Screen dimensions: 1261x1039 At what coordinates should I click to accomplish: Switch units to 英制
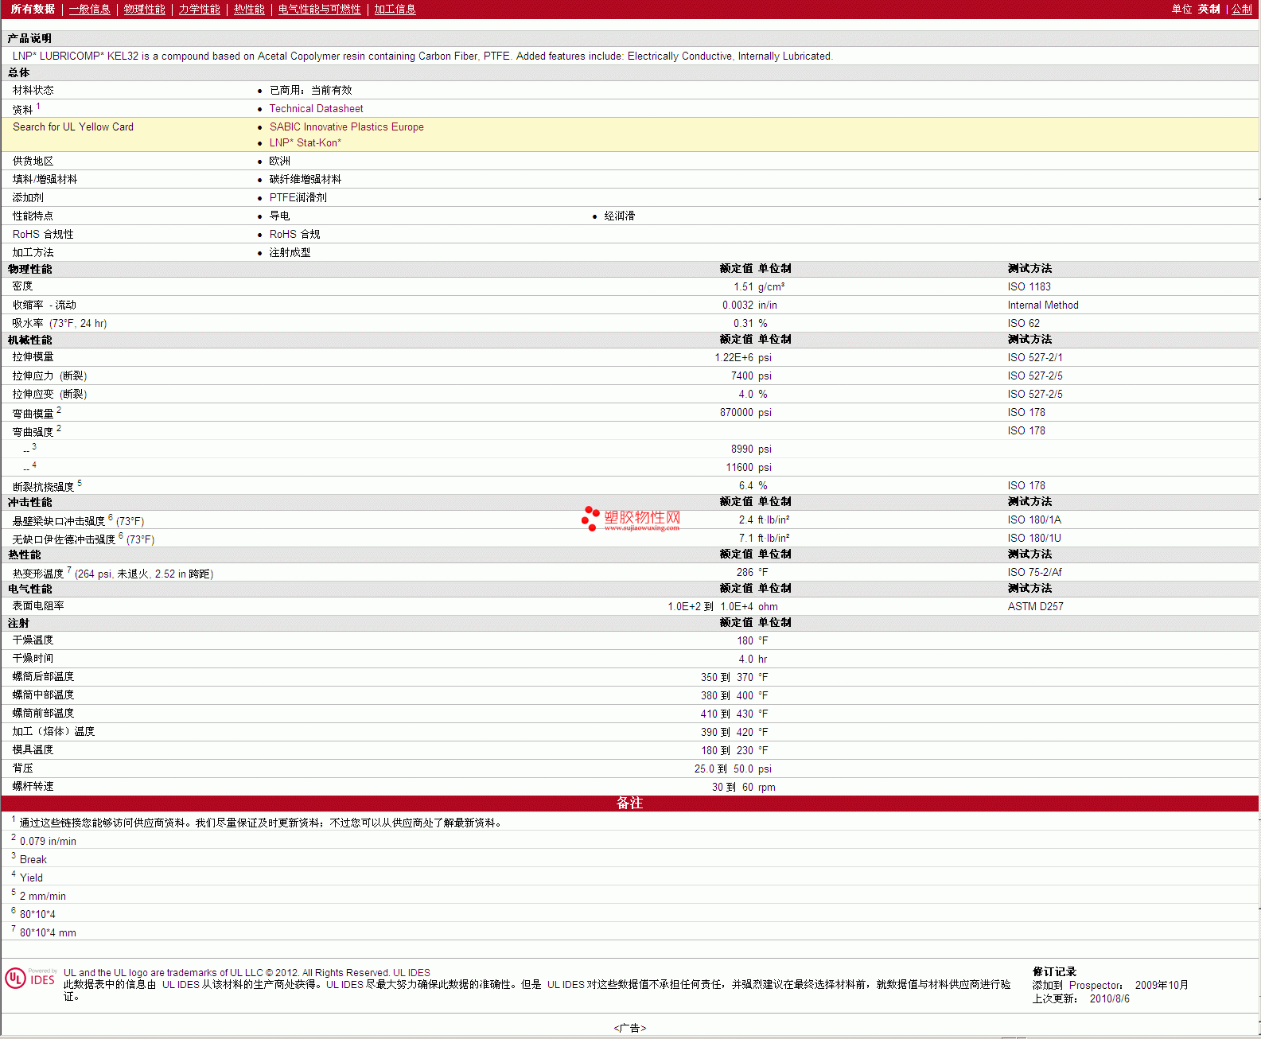tap(1208, 9)
